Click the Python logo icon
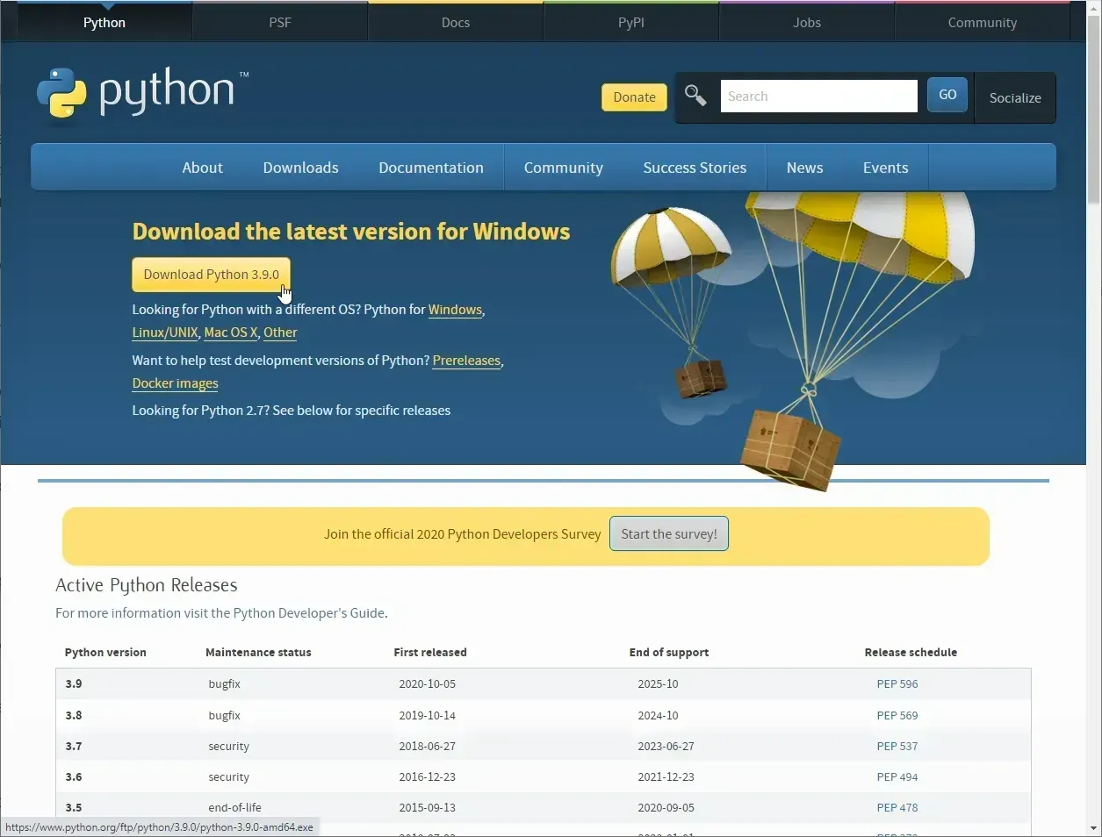 click(x=61, y=93)
